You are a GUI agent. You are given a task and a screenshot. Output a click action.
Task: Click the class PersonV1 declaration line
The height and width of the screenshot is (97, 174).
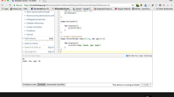click(x=69, y=22)
